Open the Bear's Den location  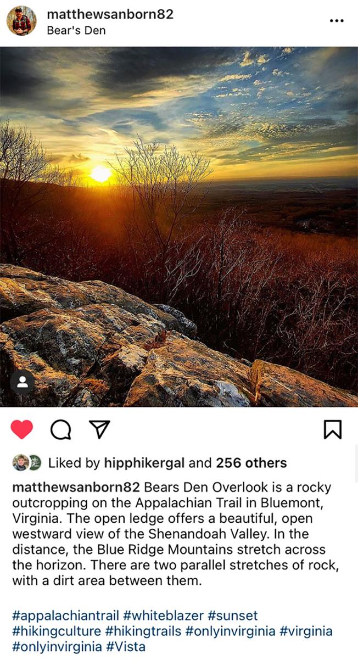point(76,31)
